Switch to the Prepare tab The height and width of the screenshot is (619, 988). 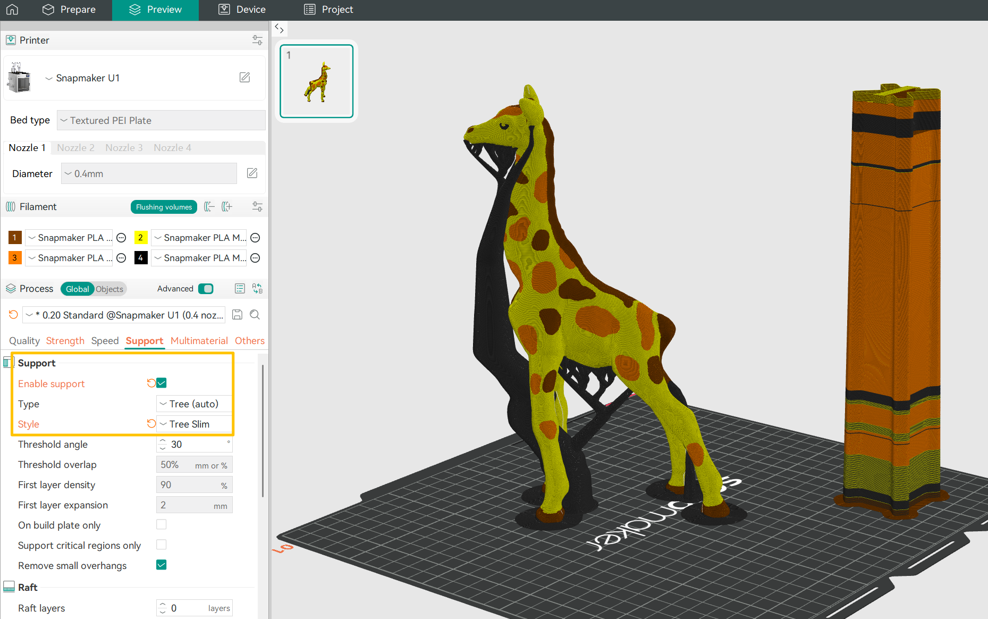tap(69, 10)
